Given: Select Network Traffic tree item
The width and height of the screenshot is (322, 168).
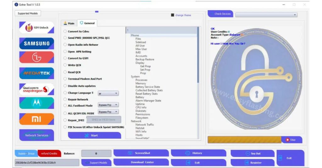Looking at the screenshot, I should pos(145,125).
